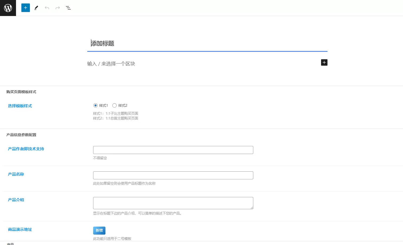
Task: Toggle the block inserter plus button
Action: [26, 8]
